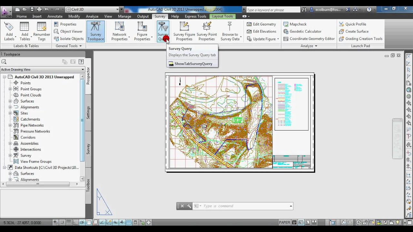Toggle Ortho Mode in status bar
The height and width of the screenshot is (232, 413).
tap(75, 222)
